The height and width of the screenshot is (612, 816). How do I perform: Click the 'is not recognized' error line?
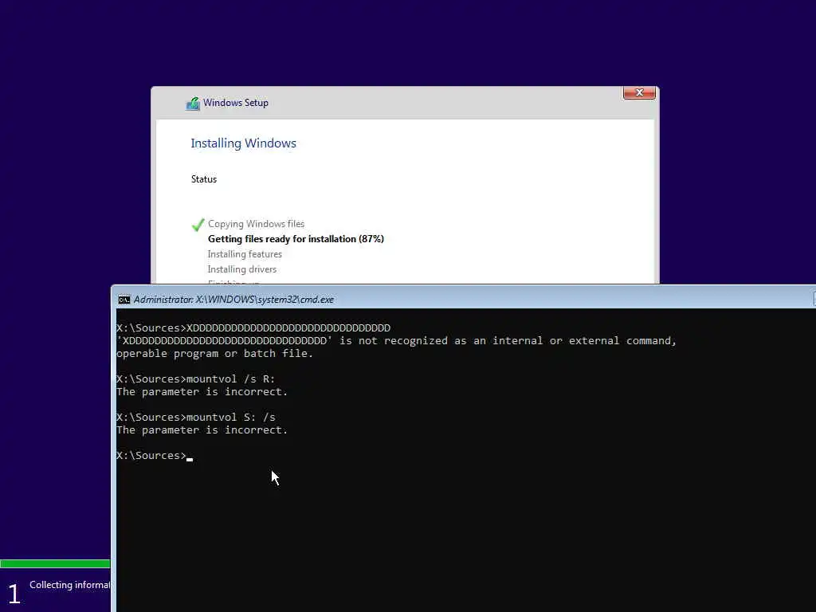pos(397,341)
